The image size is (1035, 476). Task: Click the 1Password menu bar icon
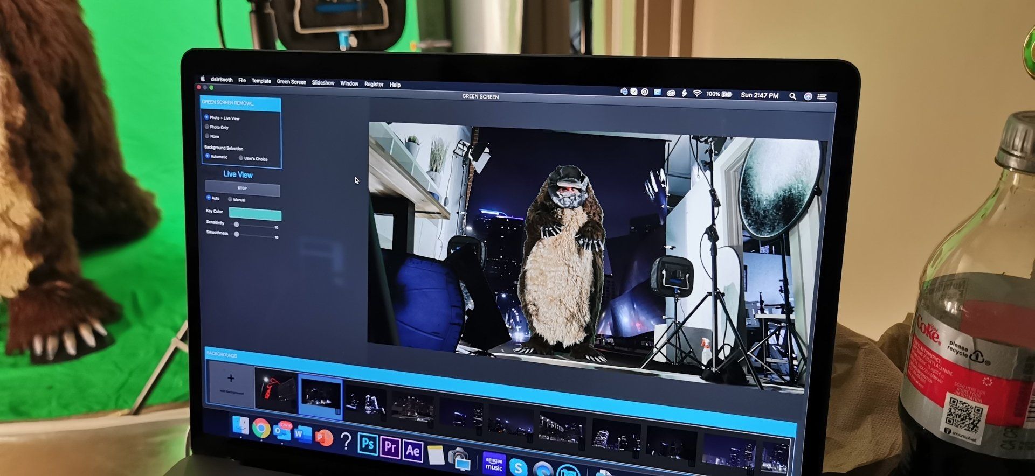645,92
